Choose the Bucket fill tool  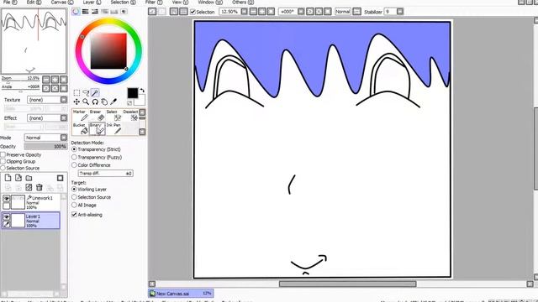tap(80, 129)
